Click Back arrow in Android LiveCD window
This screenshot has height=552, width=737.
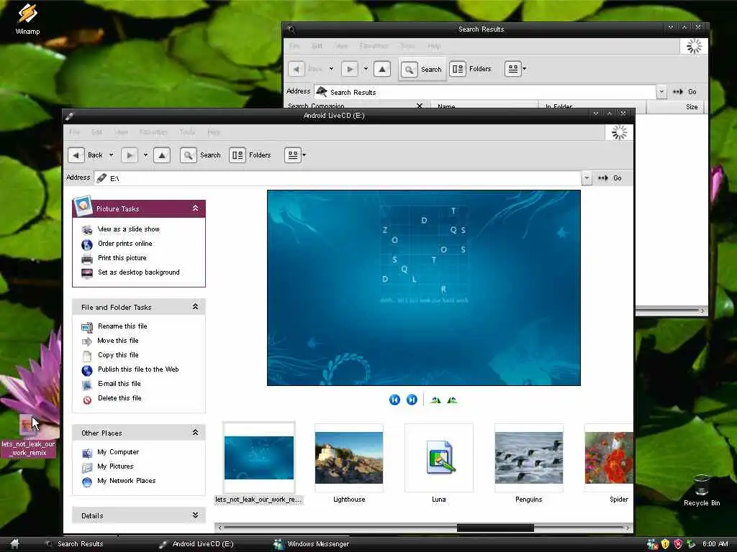[x=76, y=155]
